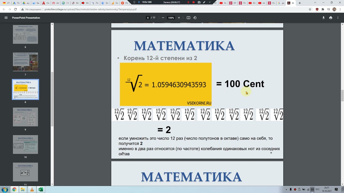Switch to the YouTube 'Yo' tab

[x=223, y=3]
